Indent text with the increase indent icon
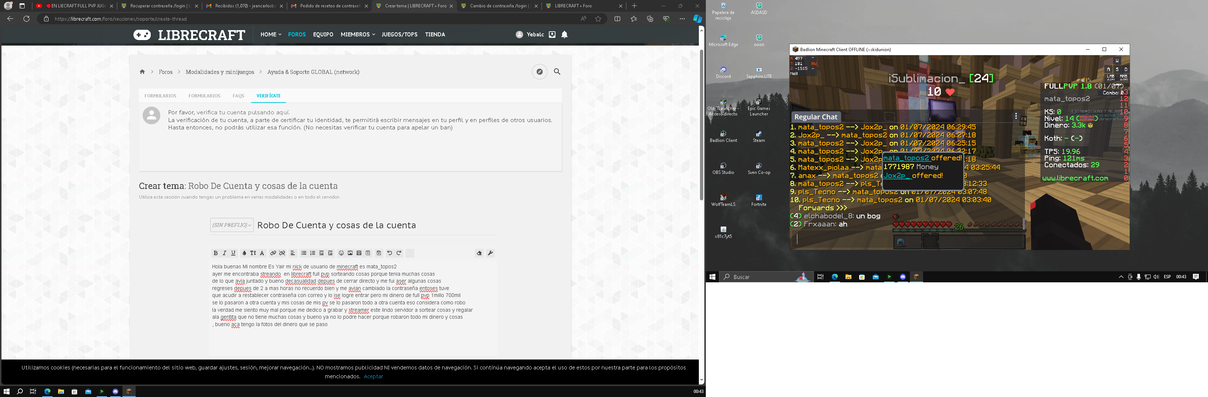 [x=330, y=253]
